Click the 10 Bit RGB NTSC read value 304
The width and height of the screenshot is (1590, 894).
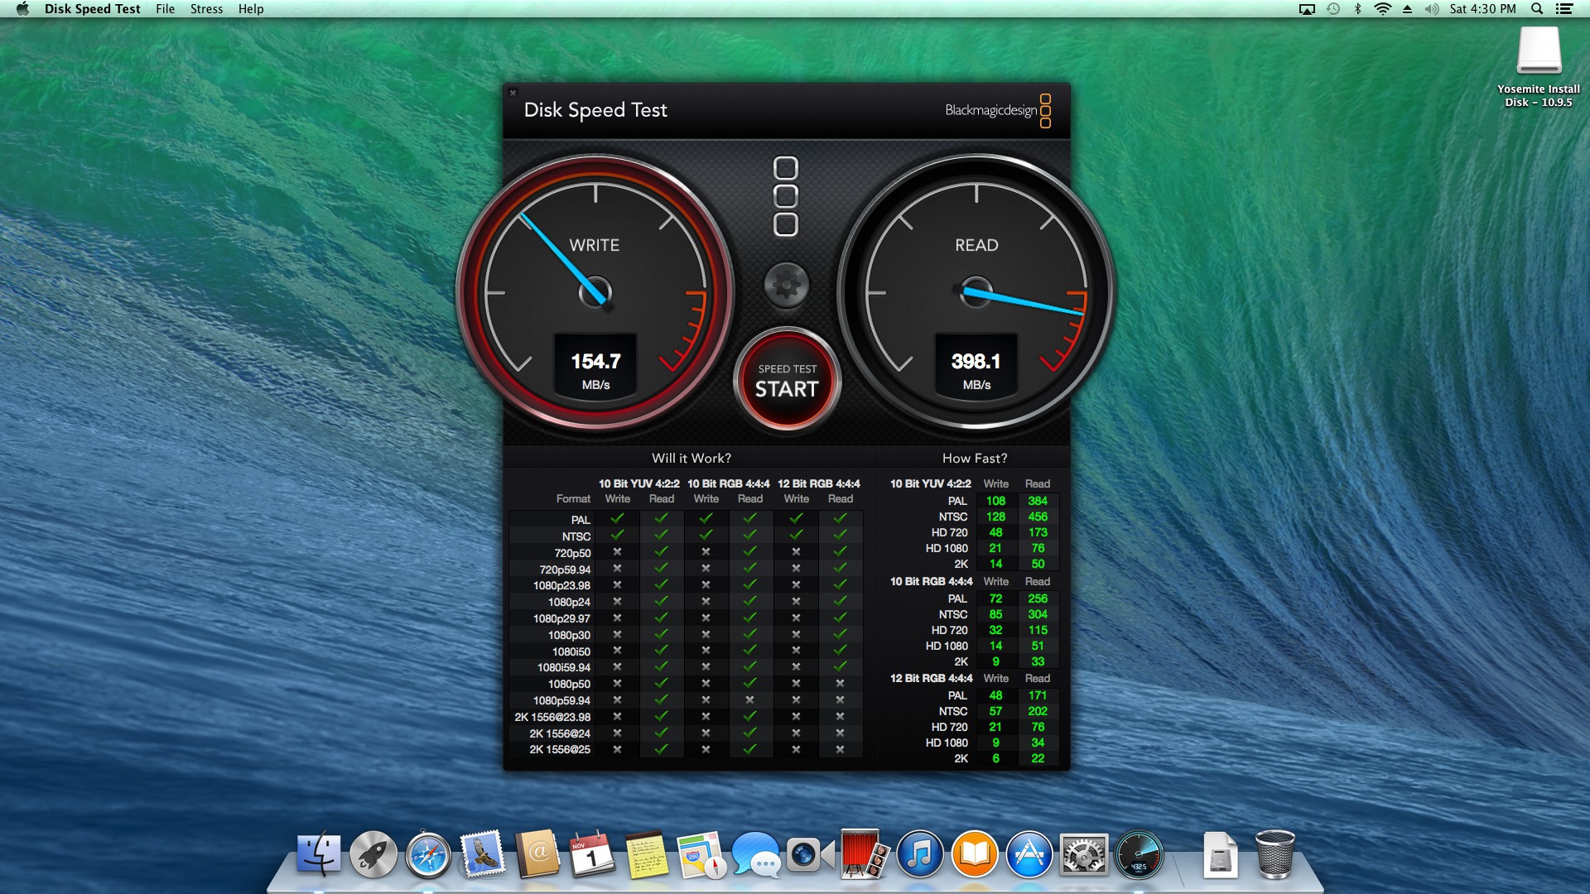(x=1038, y=614)
